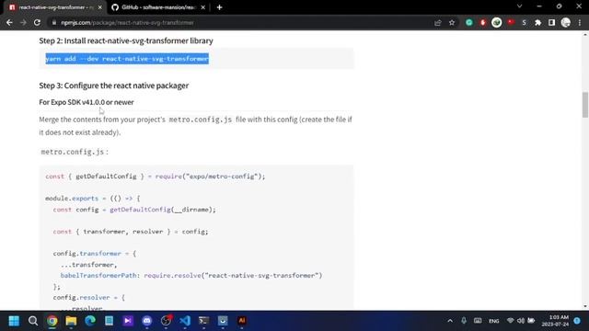The width and height of the screenshot is (589, 331).
Task: Switch to the GitHub software-mansion tab
Action: pos(158,7)
